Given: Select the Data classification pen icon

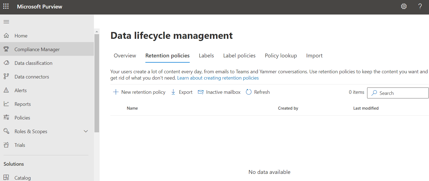Looking at the screenshot, I should tap(6, 63).
